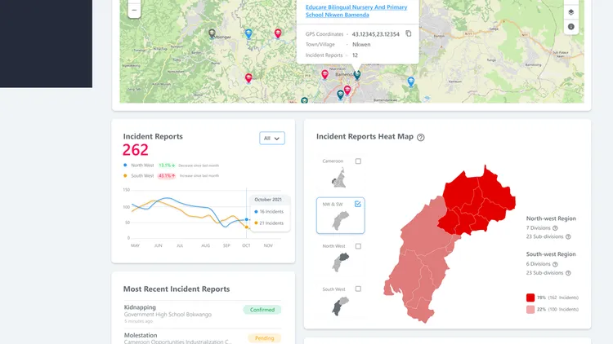Select Government High School Bokwango text
613x344 pixels.
coord(168,315)
